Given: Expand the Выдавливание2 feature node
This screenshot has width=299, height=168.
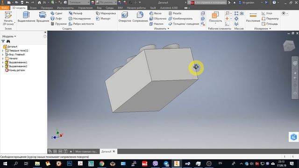Looking at the screenshot, I should (3, 66).
